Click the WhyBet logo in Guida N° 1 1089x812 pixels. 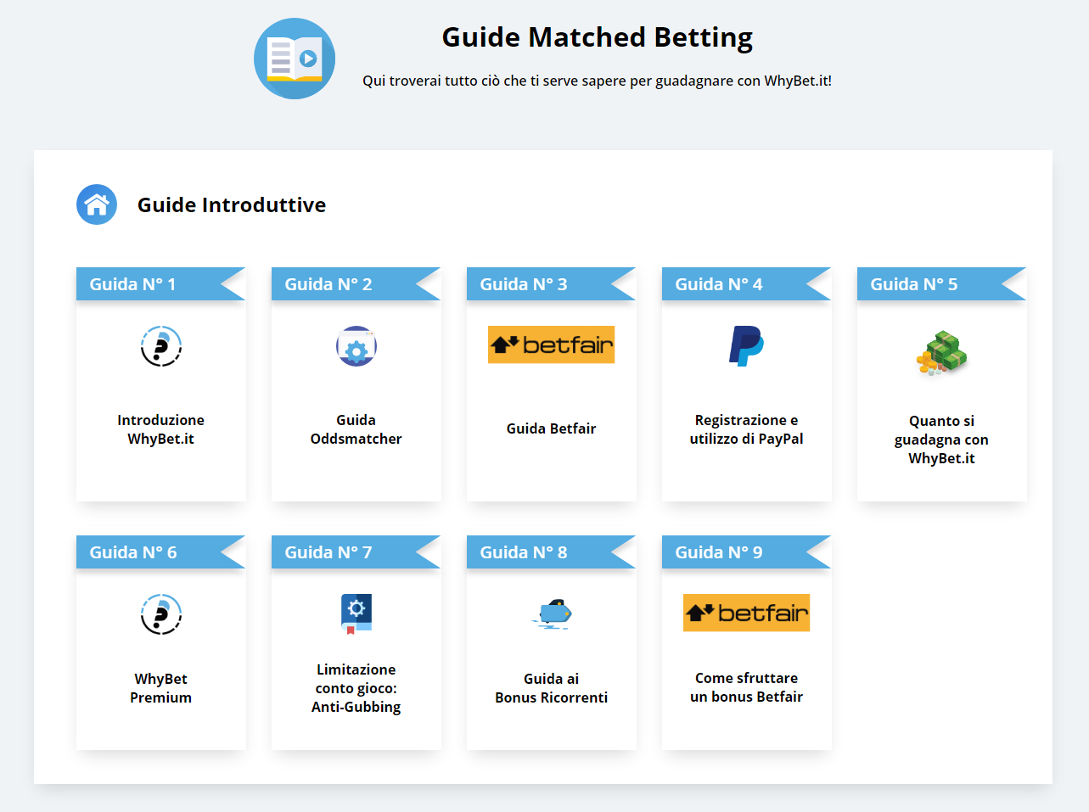click(161, 346)
